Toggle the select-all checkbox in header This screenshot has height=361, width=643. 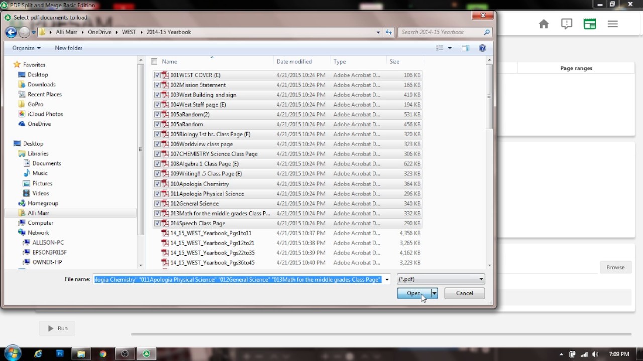click(154, 62)
